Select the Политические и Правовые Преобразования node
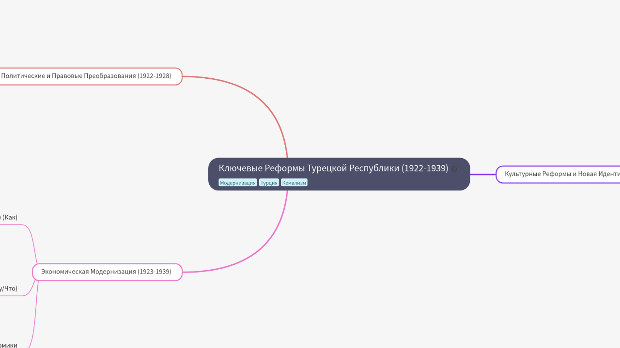Viewport: 620px width, 348px height. [87, 76]
